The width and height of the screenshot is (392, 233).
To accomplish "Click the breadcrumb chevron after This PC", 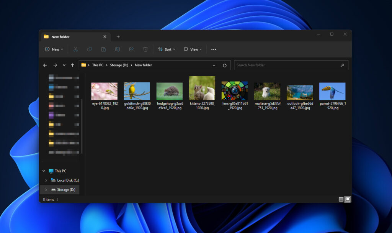I will point(107,65).
